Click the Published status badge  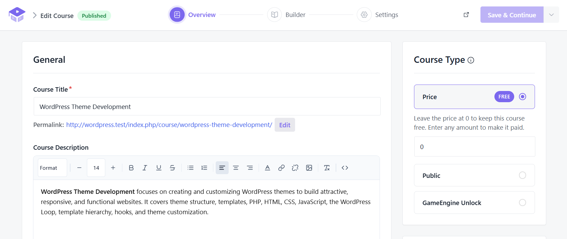(x=94, y=16)
